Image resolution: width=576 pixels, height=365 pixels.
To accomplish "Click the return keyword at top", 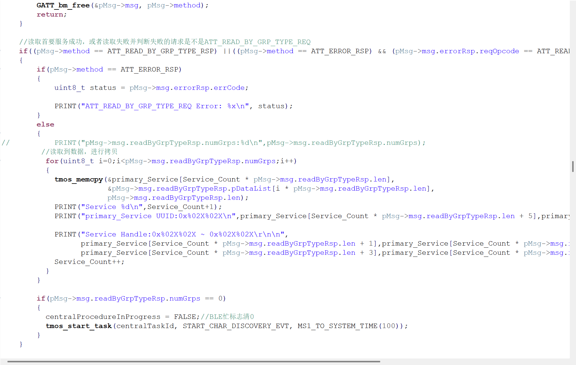I will click(50, 14).
